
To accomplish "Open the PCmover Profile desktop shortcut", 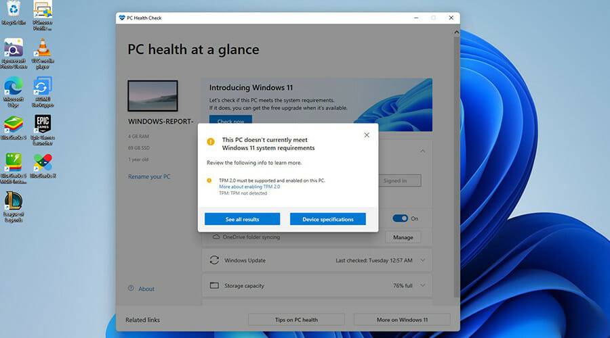I will (x=43, y=16).
